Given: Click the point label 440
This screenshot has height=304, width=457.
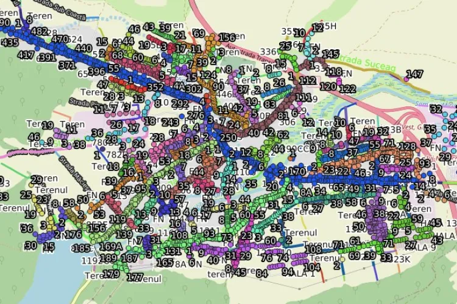Looking at the screenshot, I should (83, 48).
